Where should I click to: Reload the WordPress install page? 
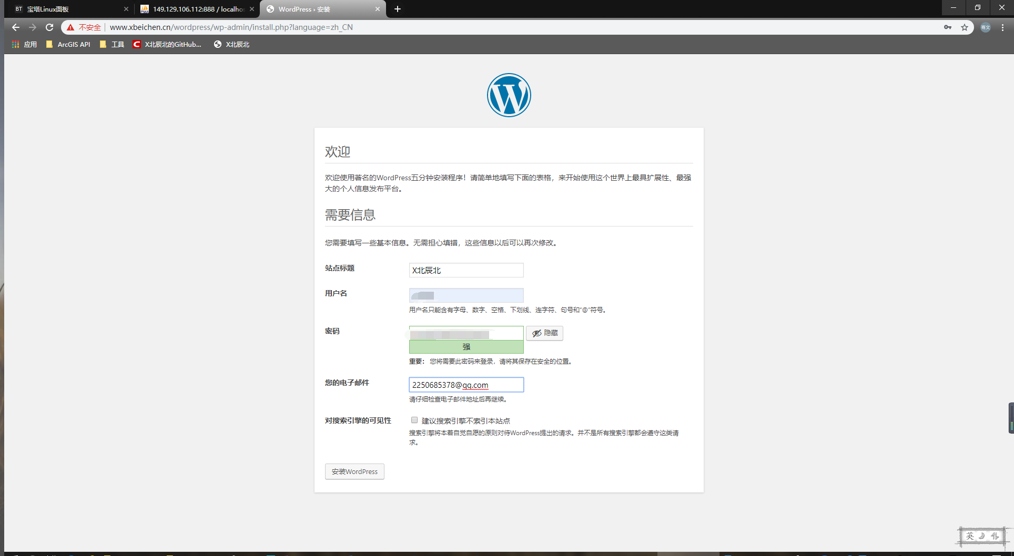click(49, 27)
